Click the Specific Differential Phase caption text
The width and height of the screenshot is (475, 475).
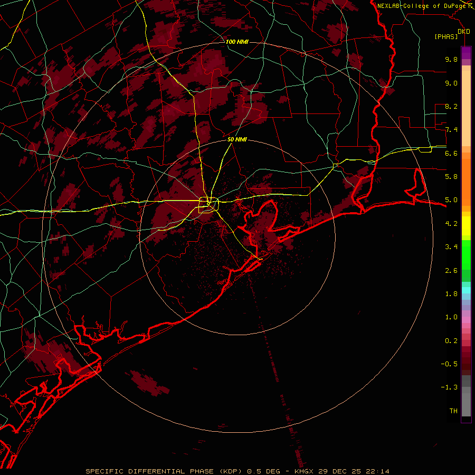point(237,471)
